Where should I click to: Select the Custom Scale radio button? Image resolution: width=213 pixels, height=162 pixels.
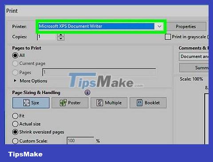[x=15, y=141]
